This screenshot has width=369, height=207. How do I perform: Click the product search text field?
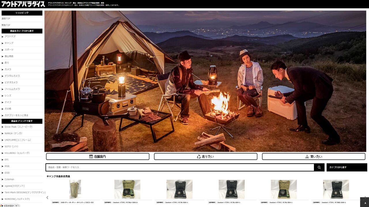180,167
